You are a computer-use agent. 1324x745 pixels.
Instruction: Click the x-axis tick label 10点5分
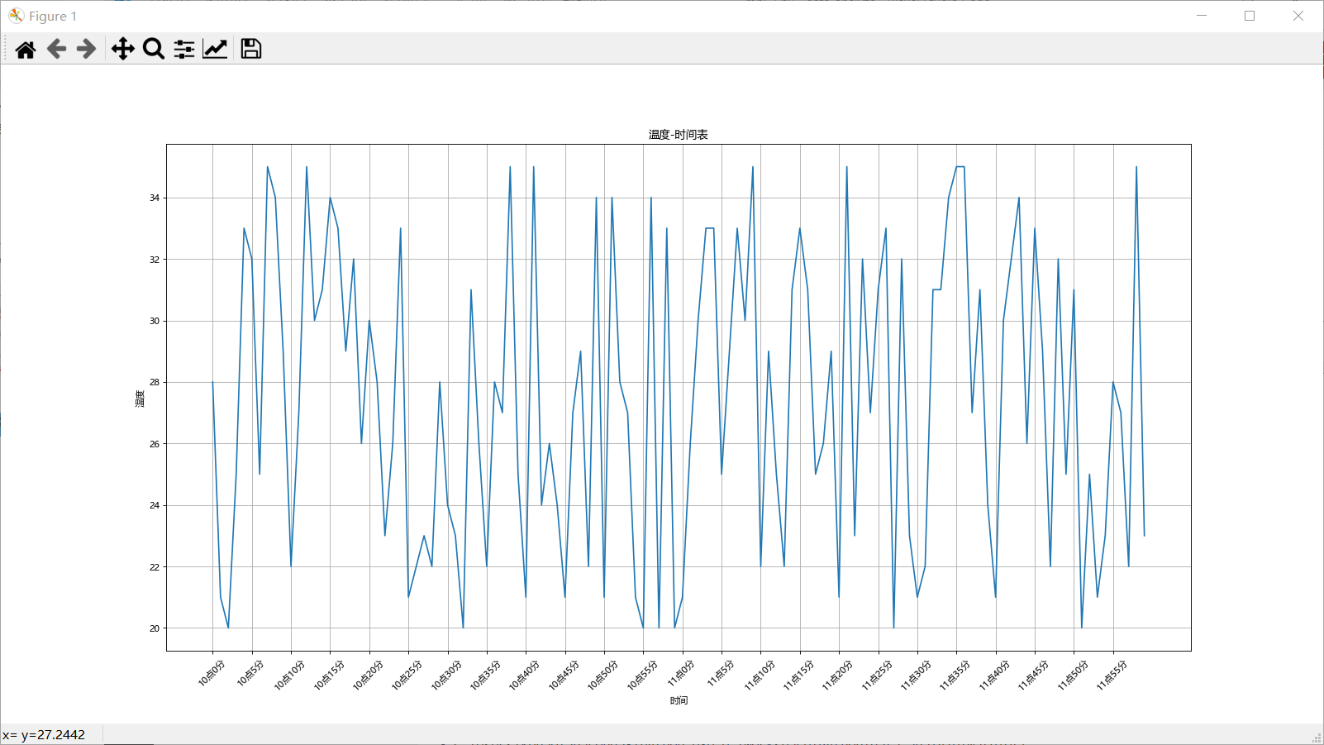(250, 673)
